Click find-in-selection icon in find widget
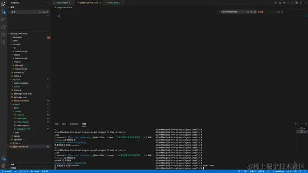Image resolution: width=308 pixels, height=173 pixels. point(279,12)
